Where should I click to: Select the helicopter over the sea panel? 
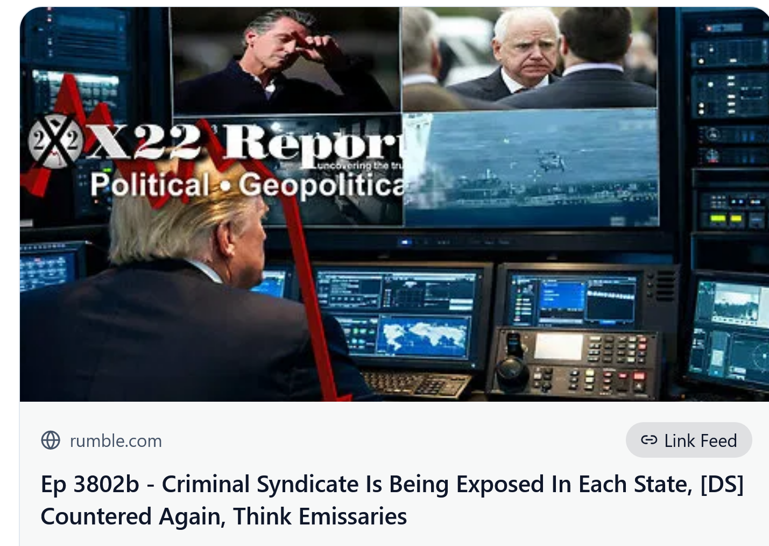pos(531,168)
